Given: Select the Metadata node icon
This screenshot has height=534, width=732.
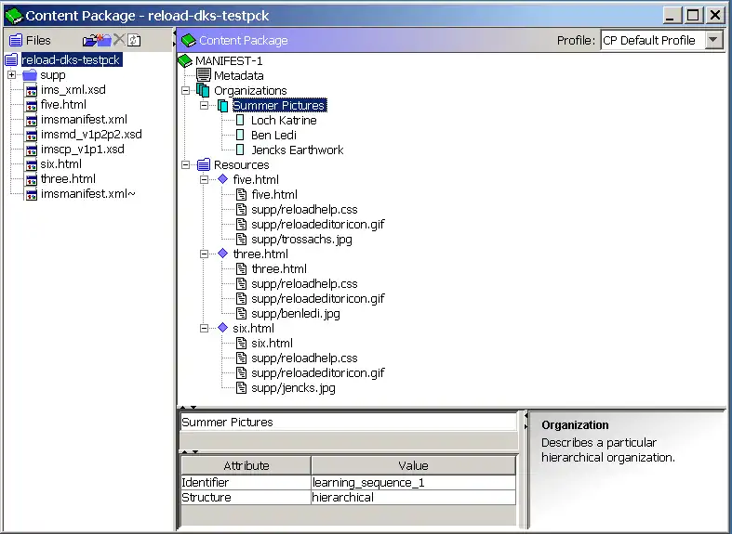Looking at the screenshot, I should point(204,75).
